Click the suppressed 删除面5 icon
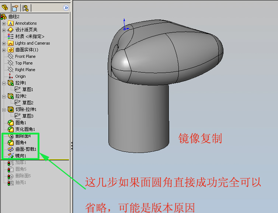Image resolution: width=278 pixels, height=213 pixels. coord(11,176)
